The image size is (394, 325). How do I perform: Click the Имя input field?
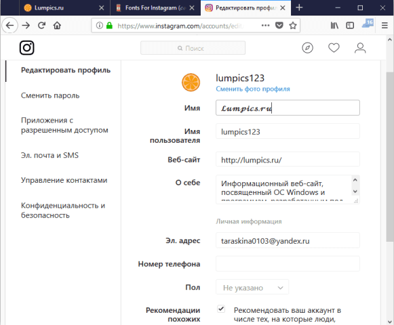point(288,108)
